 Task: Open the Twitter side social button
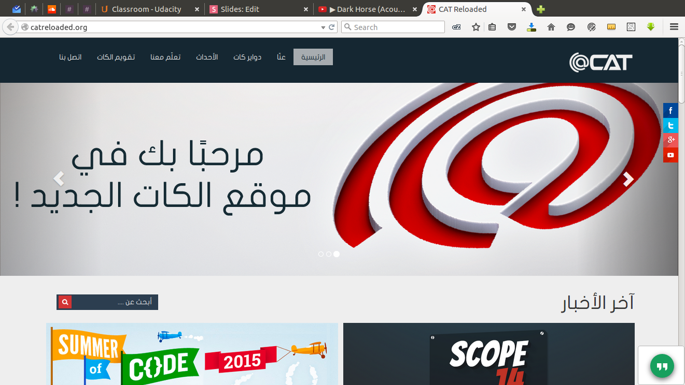[670, 125]
